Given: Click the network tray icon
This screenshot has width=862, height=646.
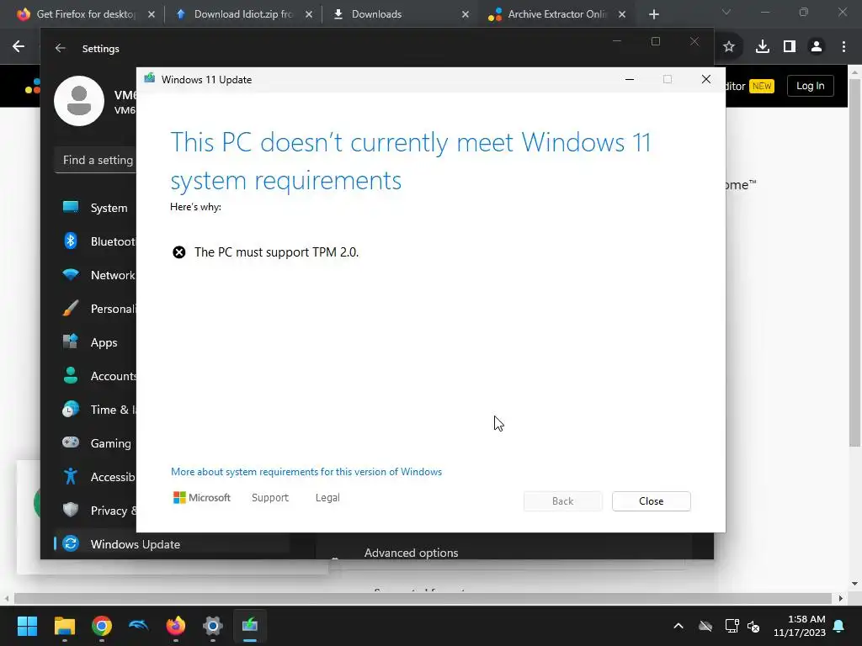Looking at the screenshot, I should pyautogui.click(x=732, y=626).
